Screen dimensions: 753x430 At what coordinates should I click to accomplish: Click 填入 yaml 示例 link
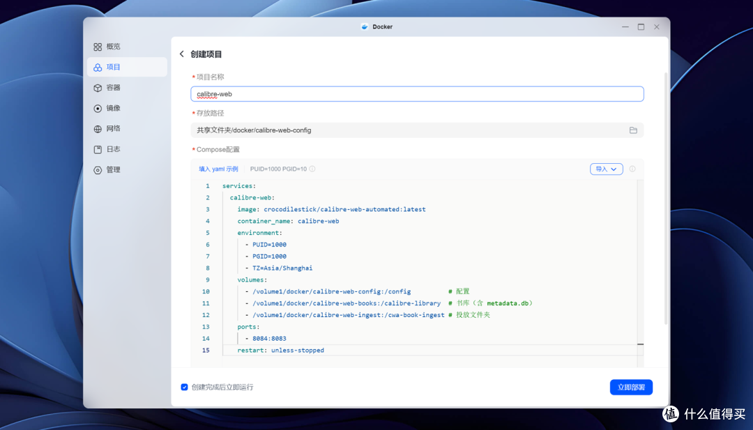pos(218,169)
